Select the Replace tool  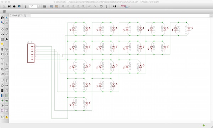(x=6, y=54)
